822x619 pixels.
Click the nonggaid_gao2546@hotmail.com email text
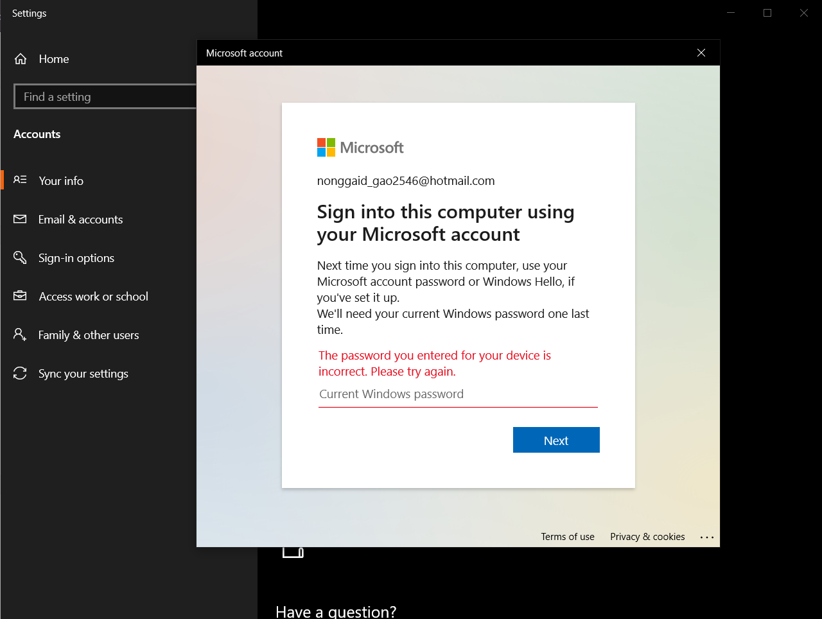click(406, 181)
